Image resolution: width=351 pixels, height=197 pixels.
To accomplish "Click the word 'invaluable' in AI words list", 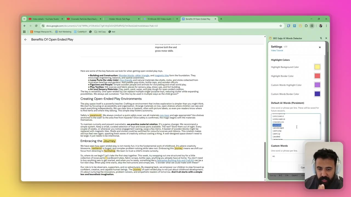I will pos(279,119).
